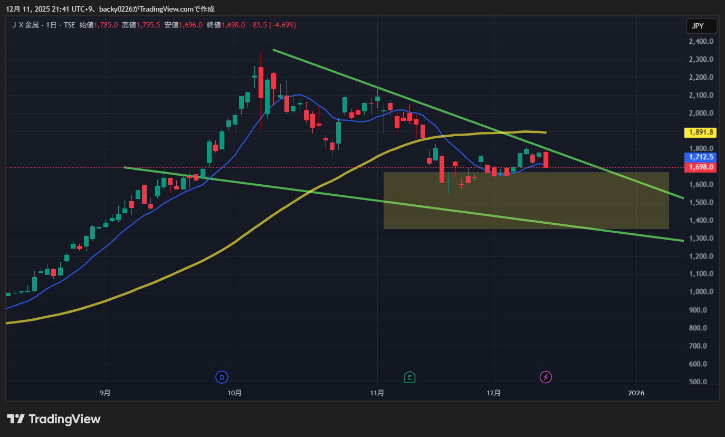Click the 12月 label on the time axis
The width and height of the screenshot is (725, 437).
coord(494,393)
